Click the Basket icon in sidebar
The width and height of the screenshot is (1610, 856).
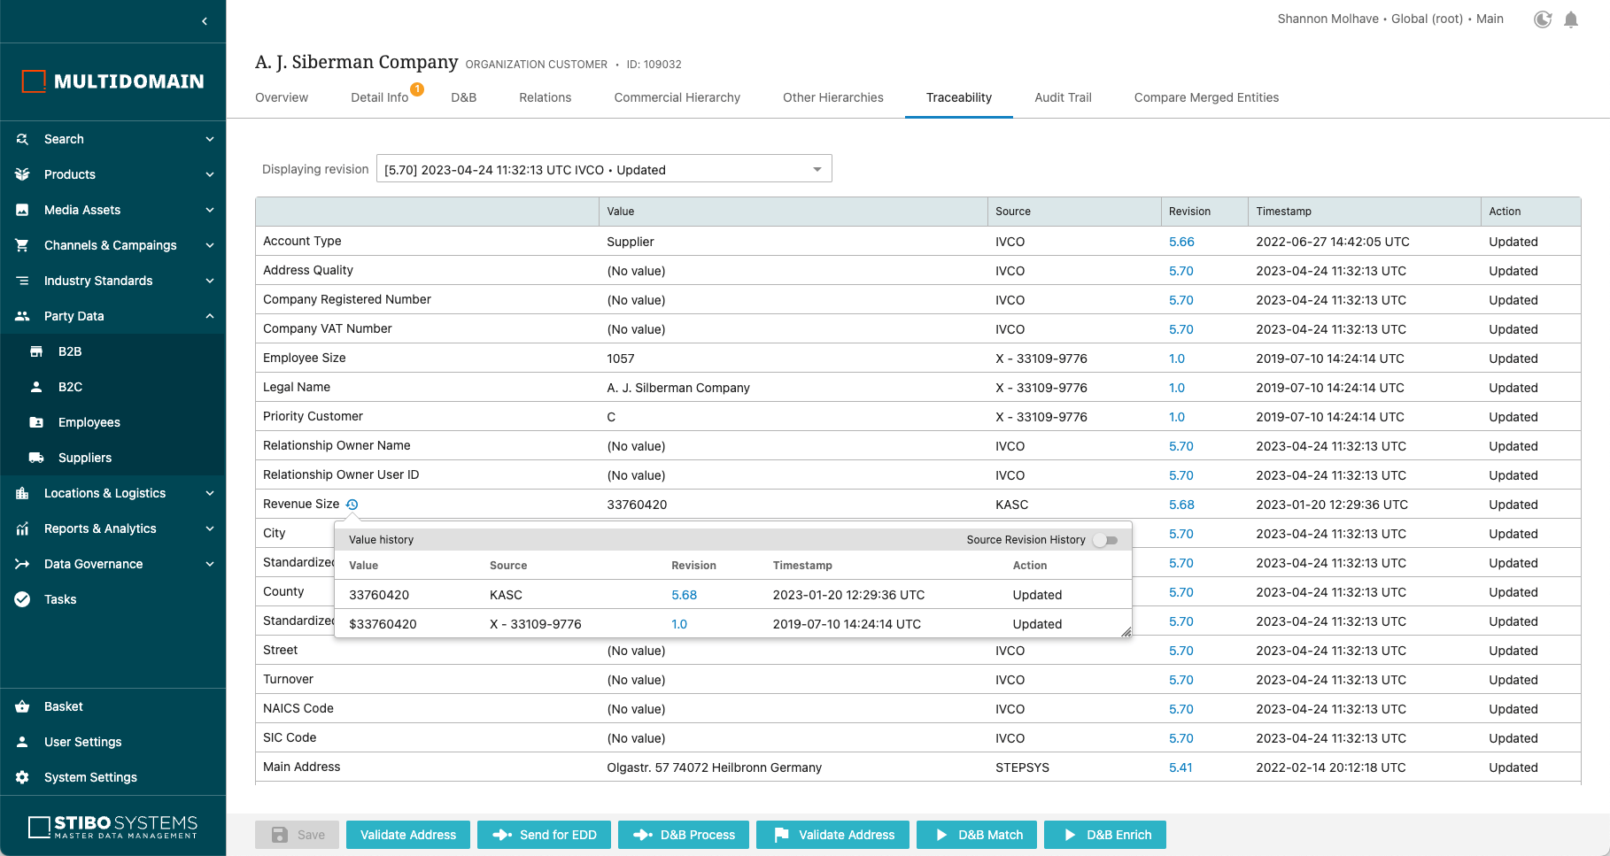pos(23,706)
